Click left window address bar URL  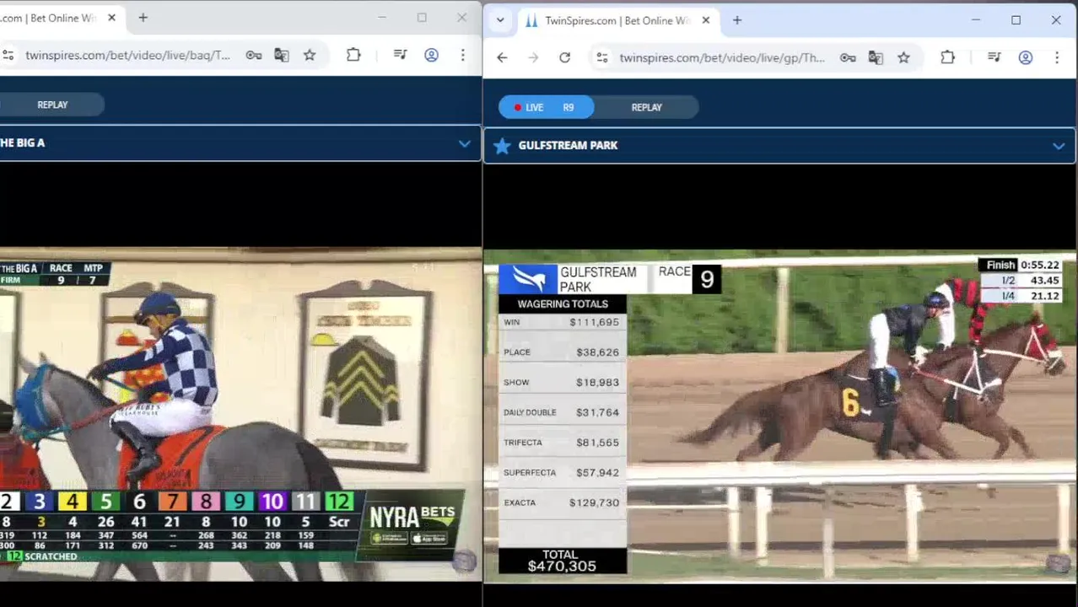tap(127, 55)
